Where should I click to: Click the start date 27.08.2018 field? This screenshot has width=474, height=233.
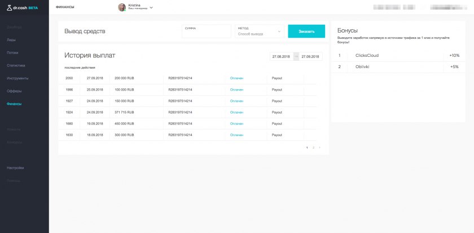click(281, 56)
